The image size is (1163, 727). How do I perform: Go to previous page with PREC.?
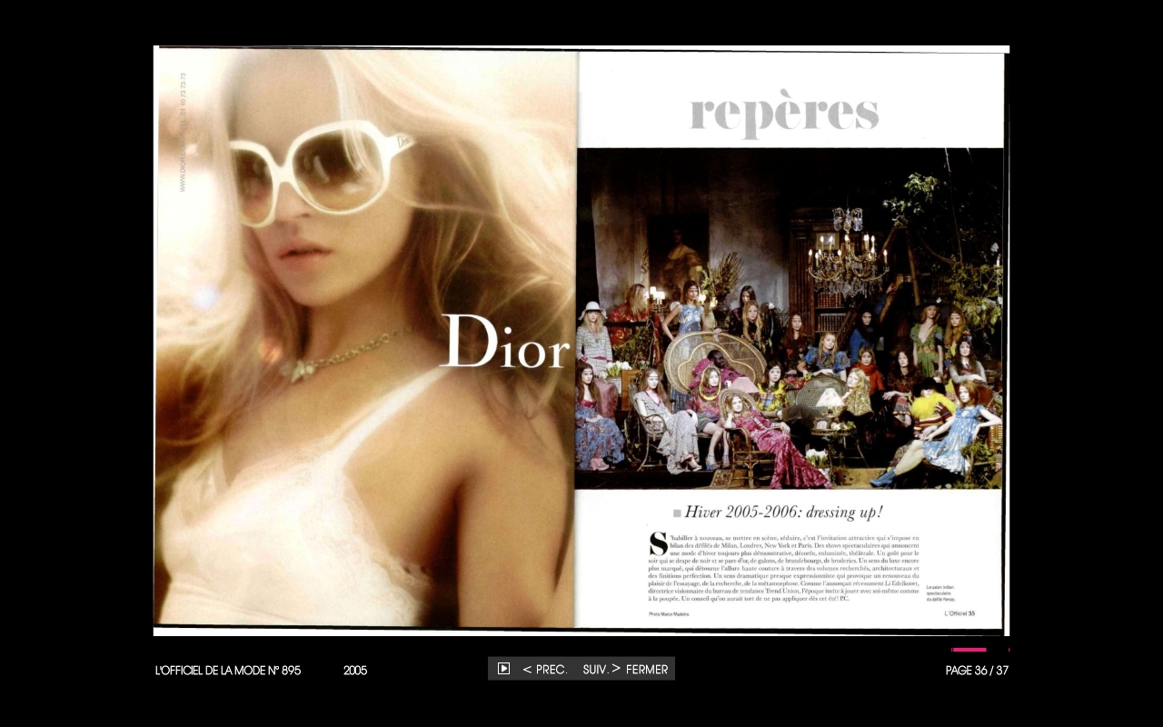pyautogui.click(x=545, y=670)
